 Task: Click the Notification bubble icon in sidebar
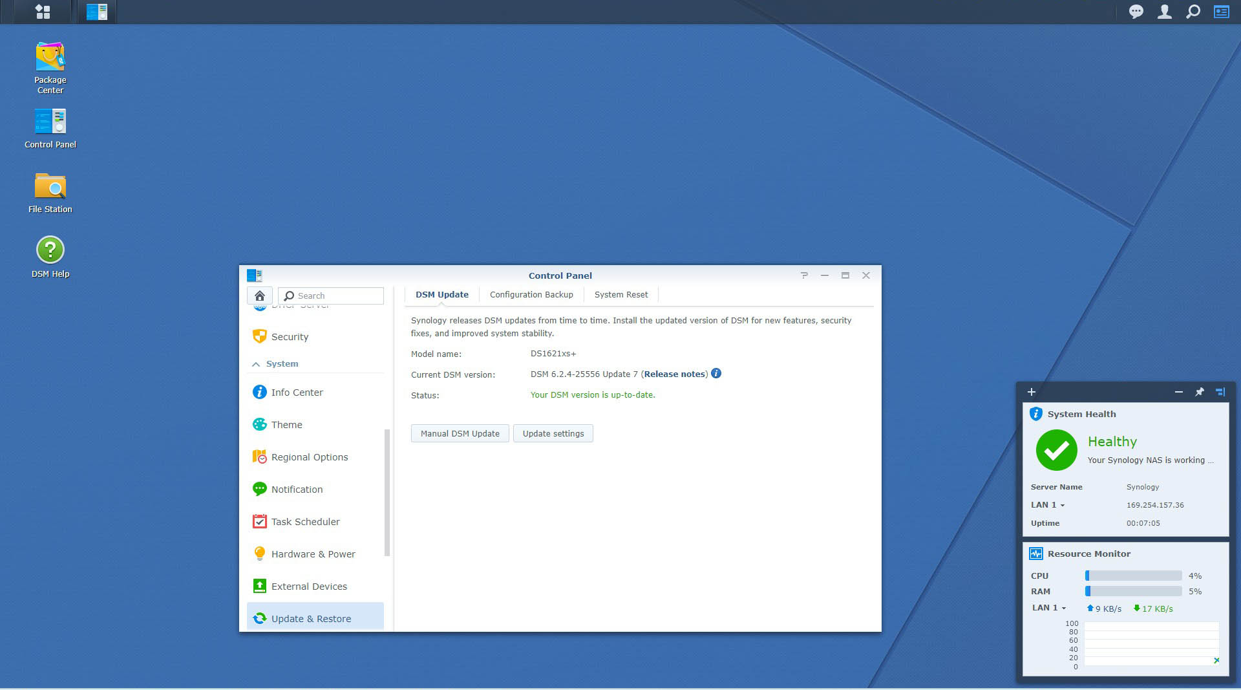click(x=259, y=489)
